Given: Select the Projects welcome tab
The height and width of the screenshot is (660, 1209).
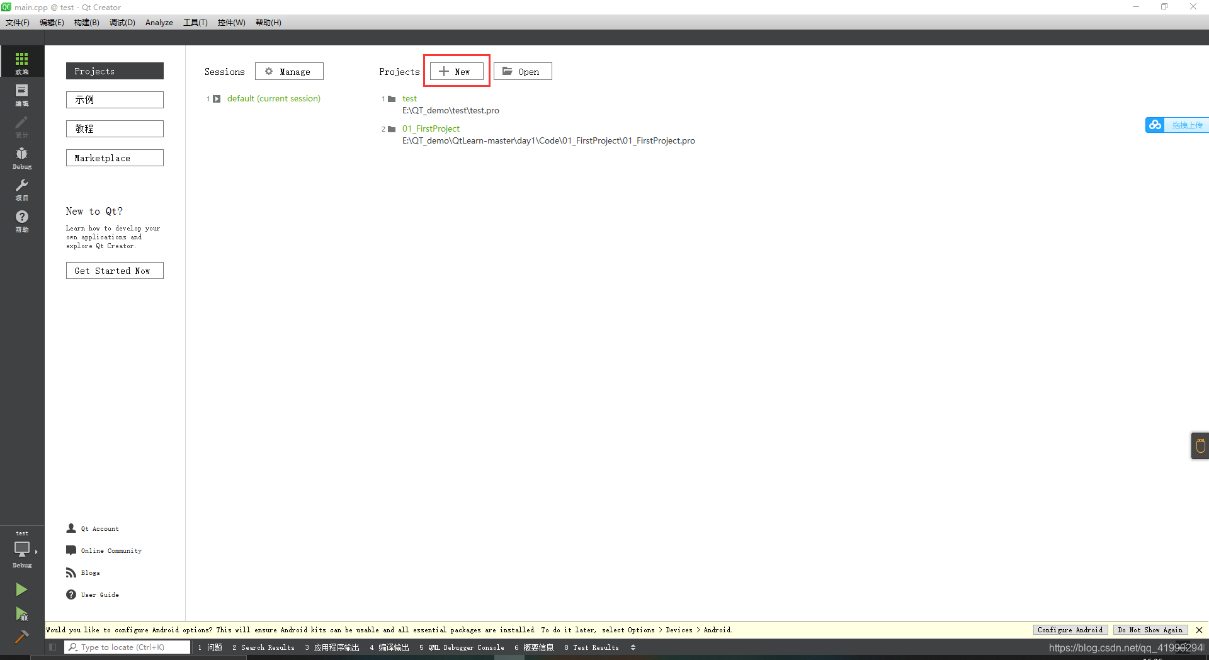Looking at the screenshot, I should click(115, 71).
